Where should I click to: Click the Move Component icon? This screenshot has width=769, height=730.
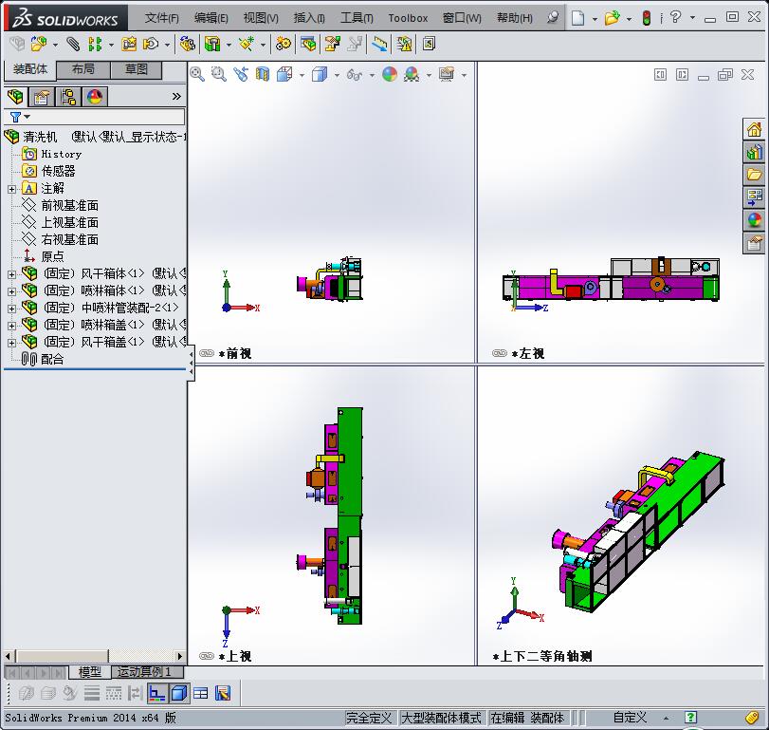[151, 45]
